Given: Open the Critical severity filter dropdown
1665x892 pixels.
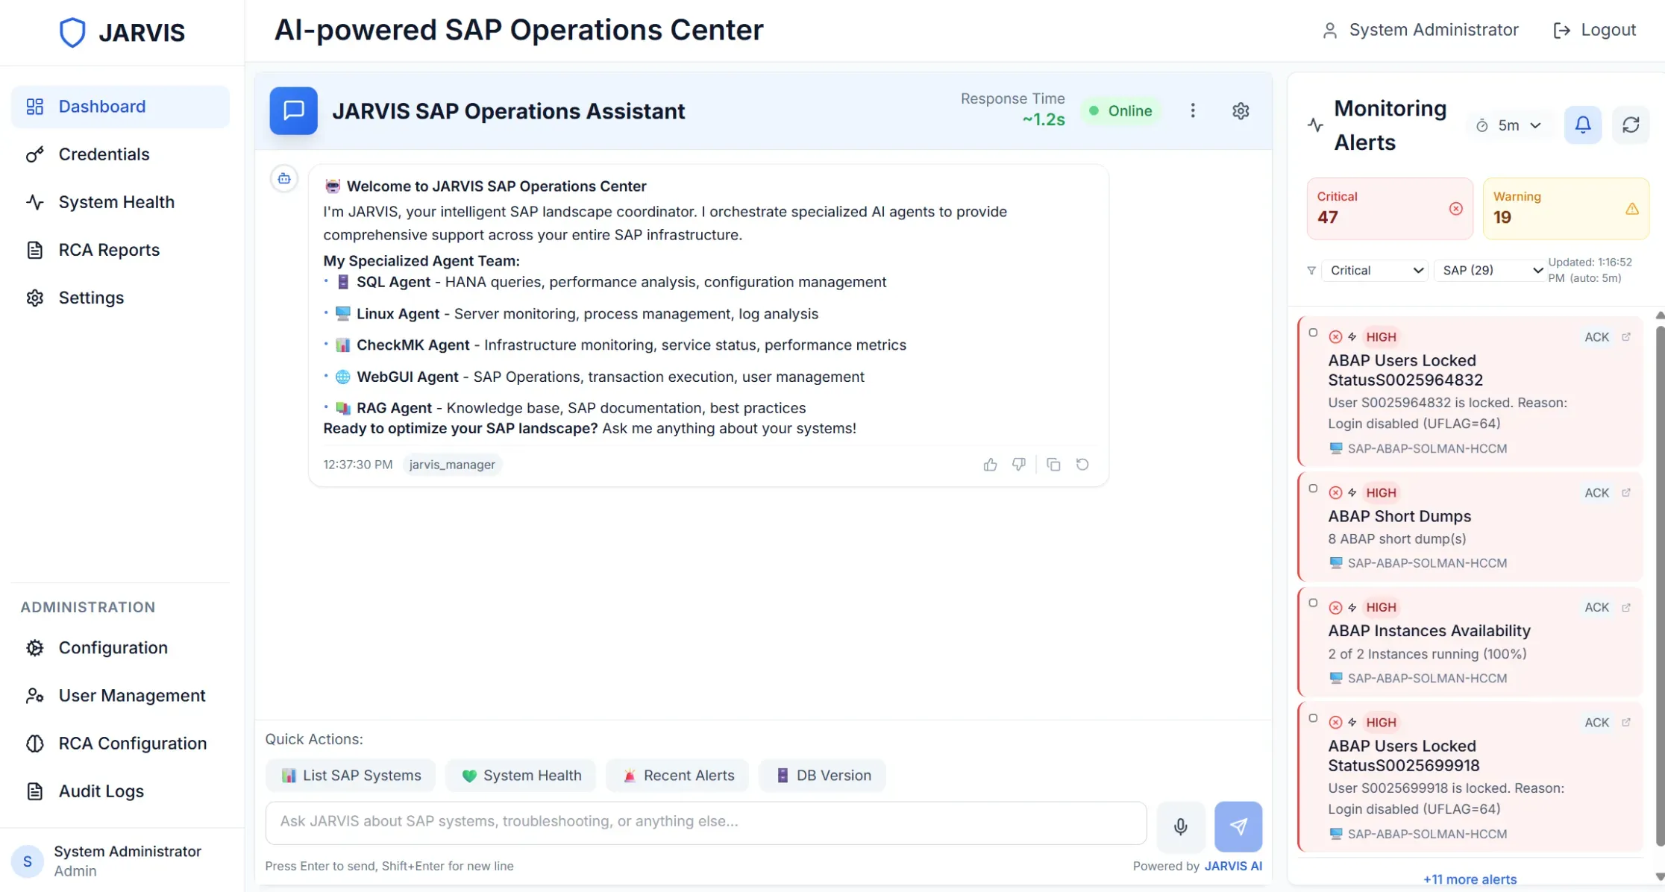Looking at the screenshot, I should click(x=1375, y=270).
